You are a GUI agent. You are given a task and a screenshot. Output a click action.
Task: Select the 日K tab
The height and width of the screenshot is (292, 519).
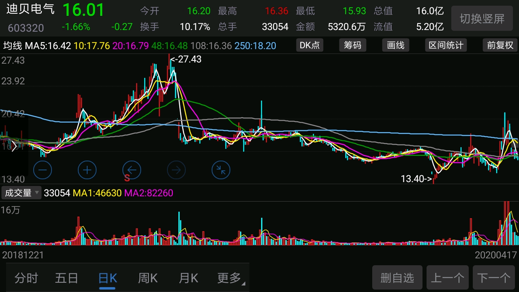point(107,278)
